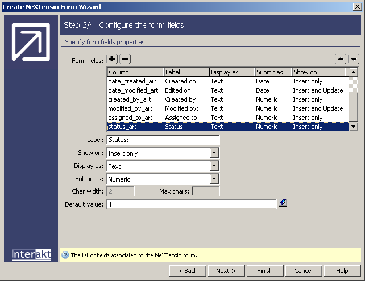
Task: Click the Label column header
Action: pos(186,72)
